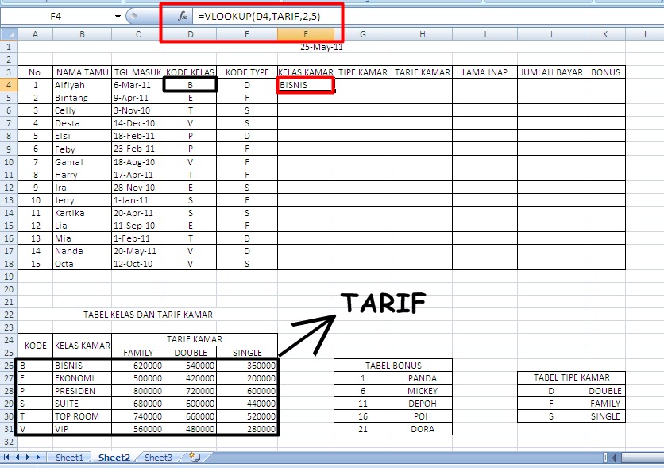
Task: Click the SINGLE cell in TABEL TIPE KAMAR
Action: (x=605, y=416)
